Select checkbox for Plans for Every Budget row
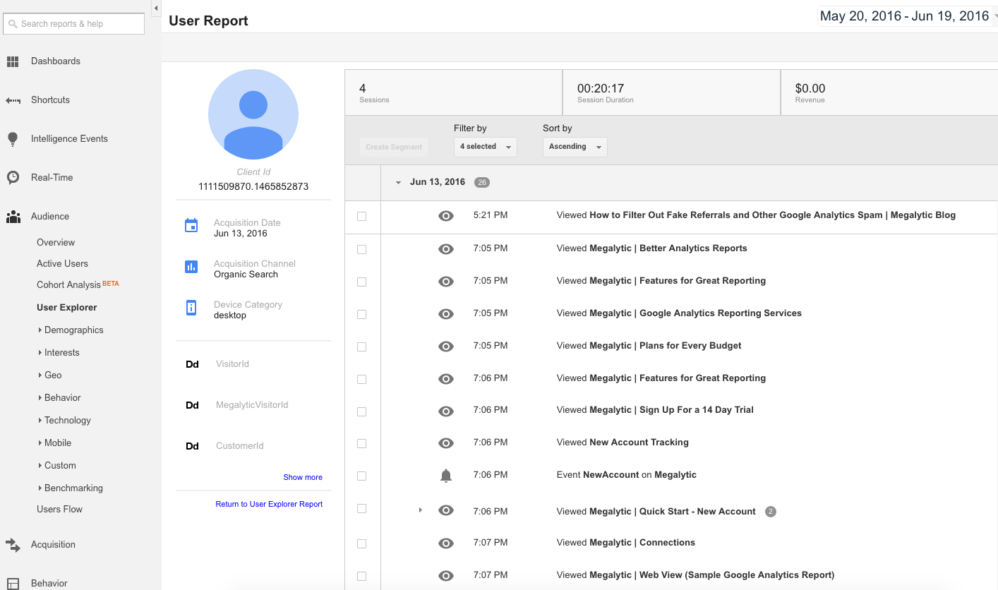This screenshot has height=590, width=998. click(362, 347)
